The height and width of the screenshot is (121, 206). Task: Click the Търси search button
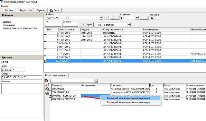[87, 24]
